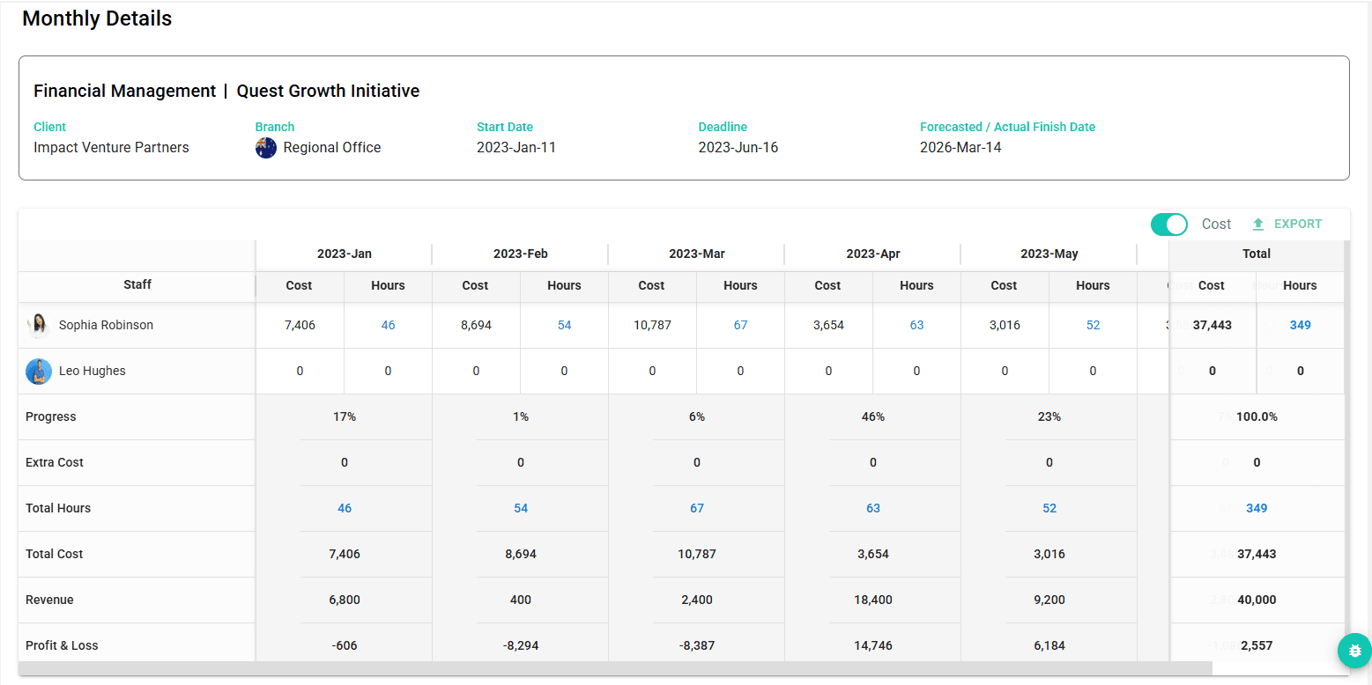Open Sophia's 46 hours link for January

tap(388, 325)
